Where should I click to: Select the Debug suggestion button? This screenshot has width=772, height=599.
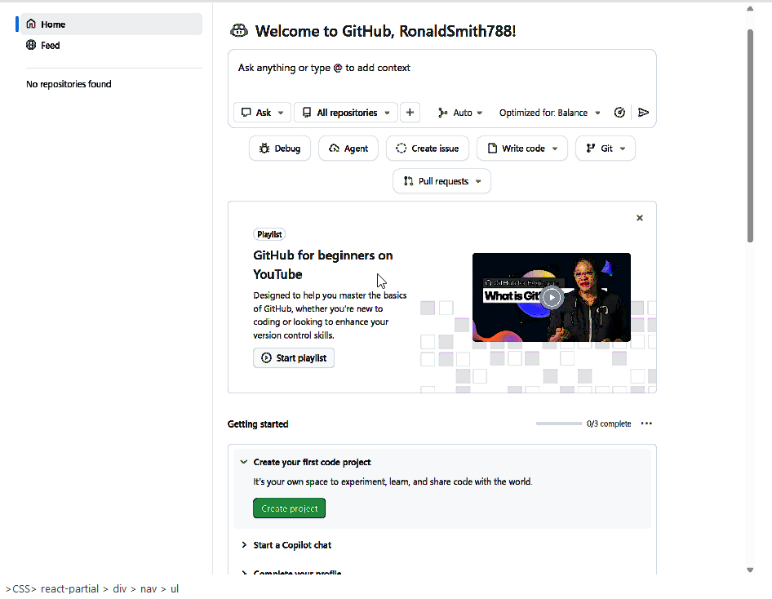(x=280, y=149)
